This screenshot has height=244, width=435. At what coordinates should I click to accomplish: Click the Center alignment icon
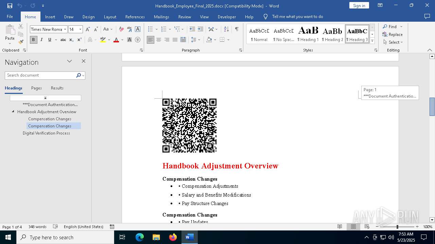click(x=159, y=40)
